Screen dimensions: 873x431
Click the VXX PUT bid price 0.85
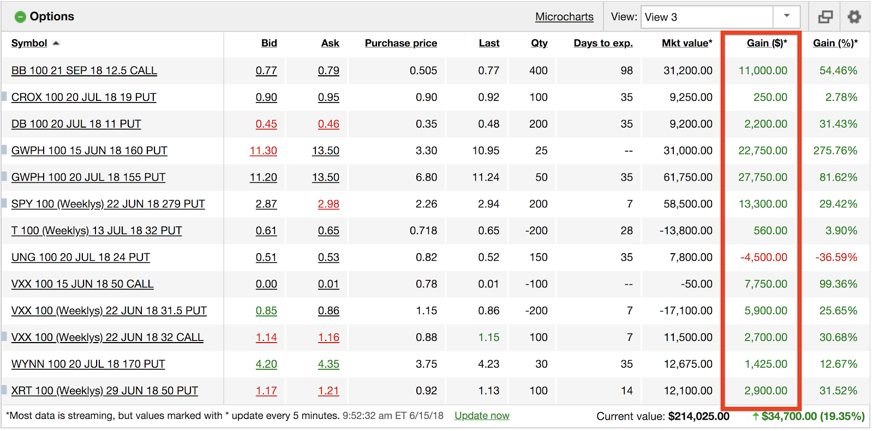click(266, 311)
